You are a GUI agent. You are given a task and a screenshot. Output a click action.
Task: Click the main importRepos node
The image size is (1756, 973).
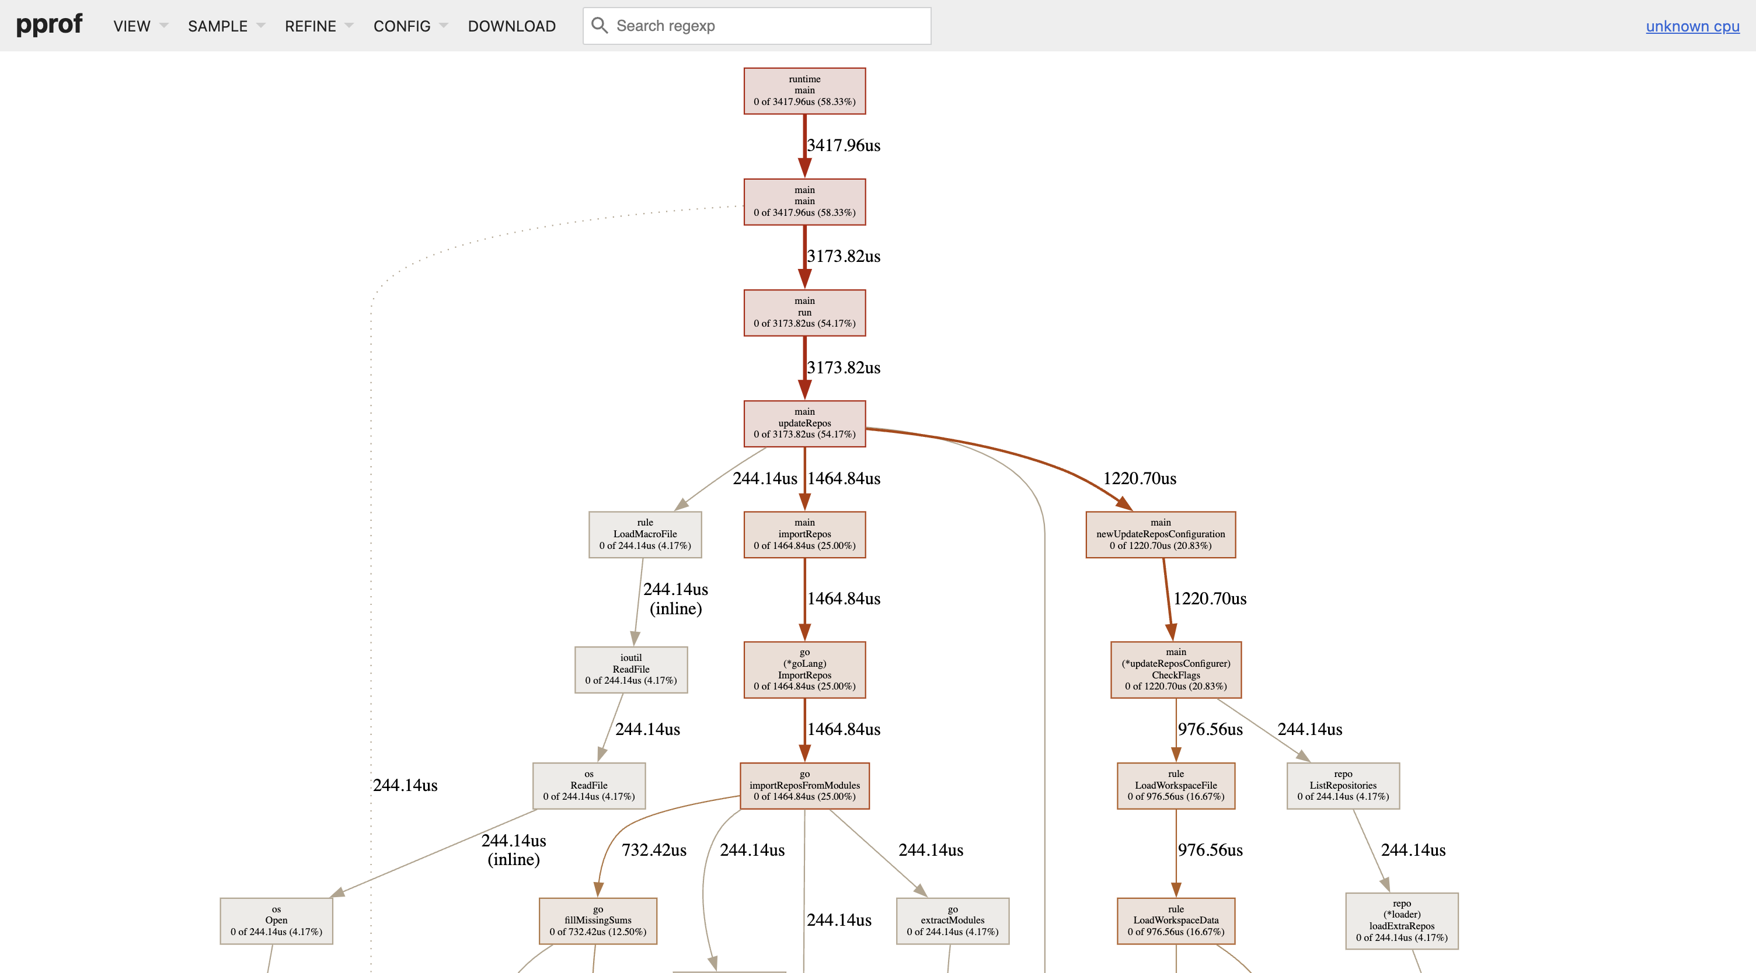click(x=804, y=534)
